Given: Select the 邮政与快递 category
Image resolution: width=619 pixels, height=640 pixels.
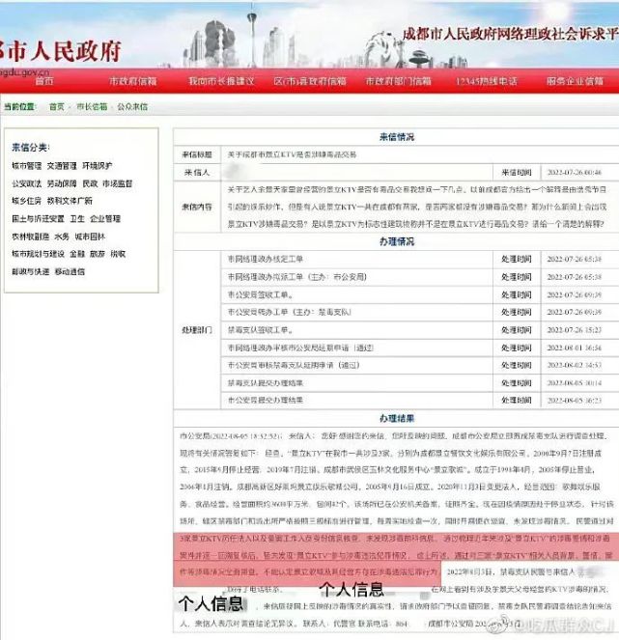Looking at the screenshot, I should coord(31,272).
